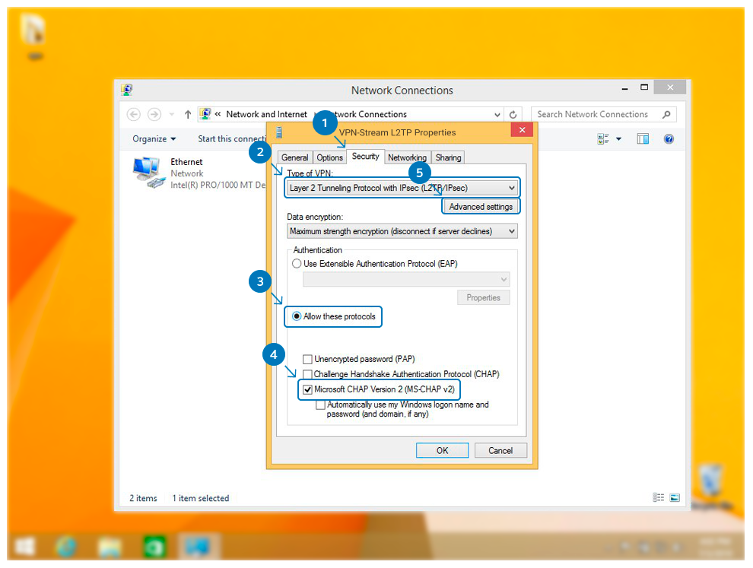This screenshot has width=753, height=568.
Task: Enable Unencrypted password (PAP) checkbox
Action: pyautogui.click(x=307, y=359)
